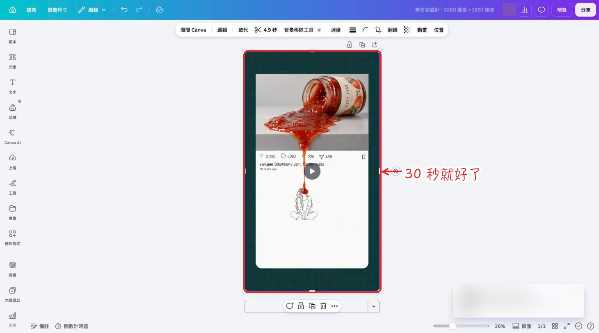Play the video on canvas
The image size is (599, 333).
point(312,171)
